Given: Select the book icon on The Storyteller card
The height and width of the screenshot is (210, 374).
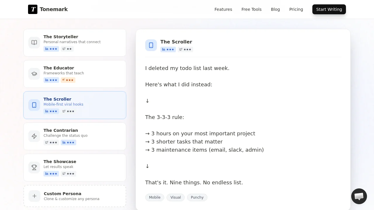Looking at the screenshot, I should pyautogui.click(x=34, y=43).
